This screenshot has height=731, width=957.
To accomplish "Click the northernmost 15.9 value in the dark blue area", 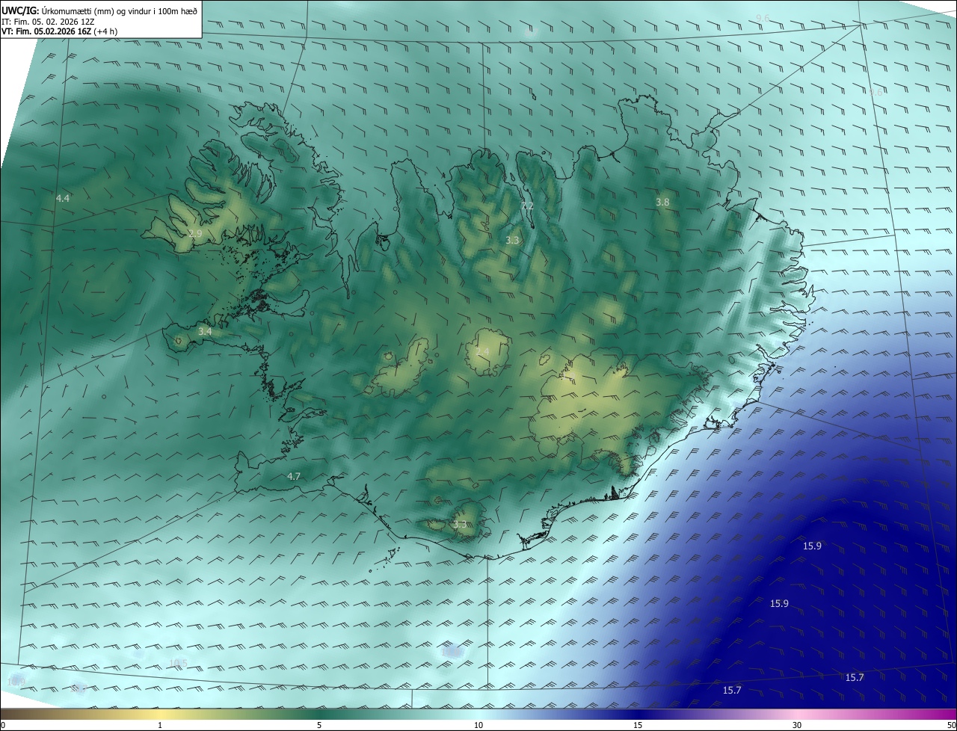I will pos(812,546).
